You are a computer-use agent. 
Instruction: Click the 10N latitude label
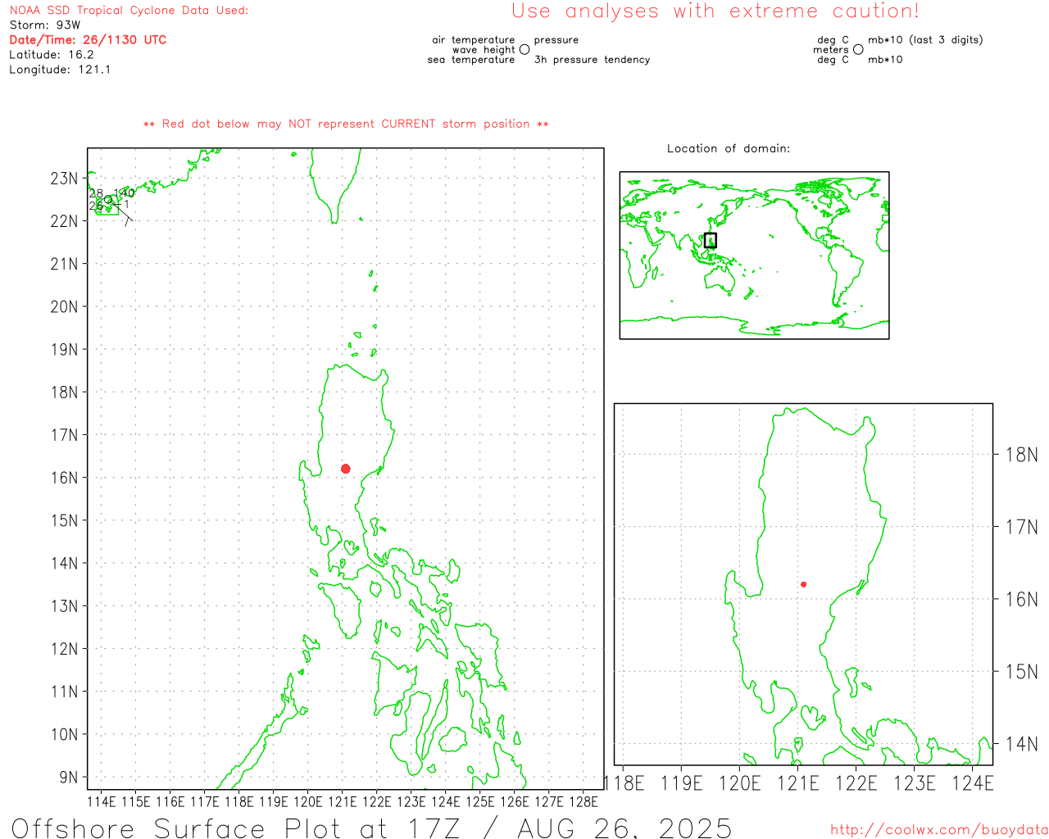64,735
